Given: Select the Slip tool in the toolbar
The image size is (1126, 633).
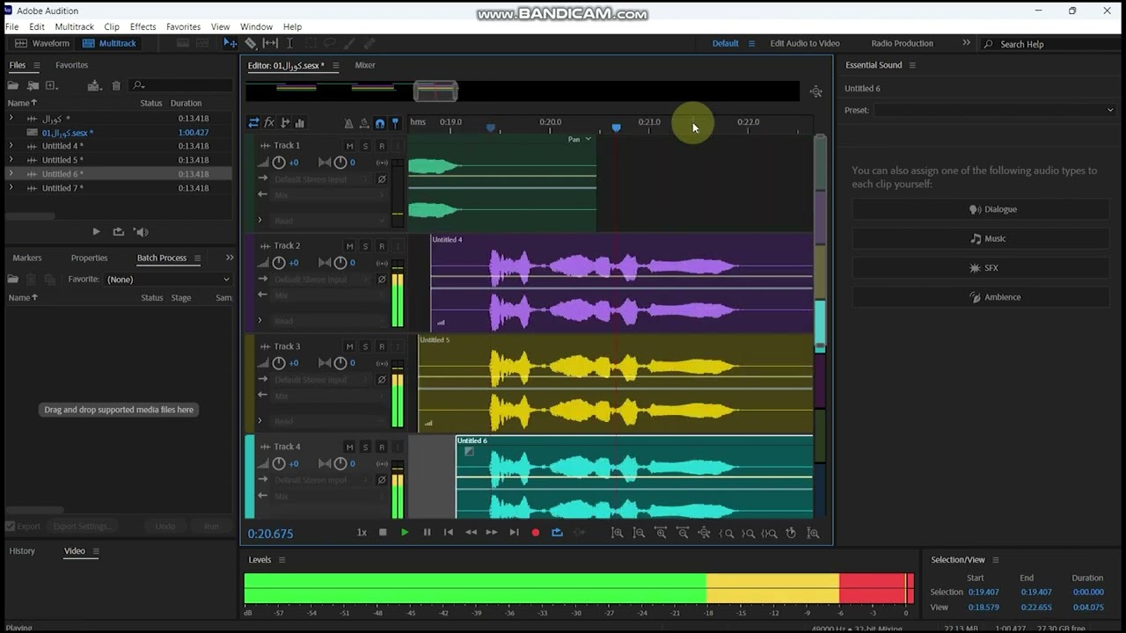Looking at the screenshot, I should pyautogui.click(x=270, y=43).
